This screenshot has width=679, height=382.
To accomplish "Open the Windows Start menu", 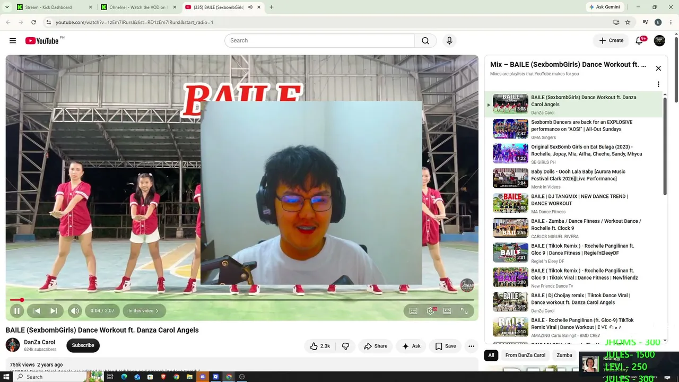I will point(5,377).
